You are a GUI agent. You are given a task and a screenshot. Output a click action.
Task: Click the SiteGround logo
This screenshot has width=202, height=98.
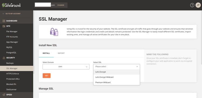tap(11, 5)
